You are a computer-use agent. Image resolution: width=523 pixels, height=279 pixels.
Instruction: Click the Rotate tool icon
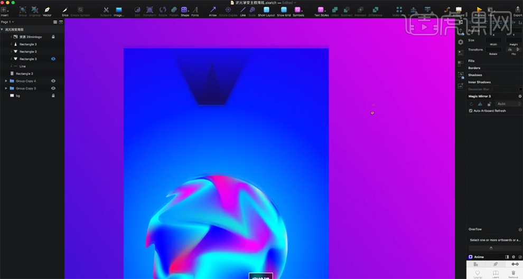(x=162, y=9)
